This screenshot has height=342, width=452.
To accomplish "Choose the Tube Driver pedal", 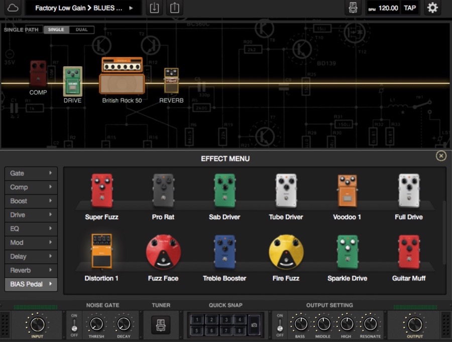I will pos(286,191).
